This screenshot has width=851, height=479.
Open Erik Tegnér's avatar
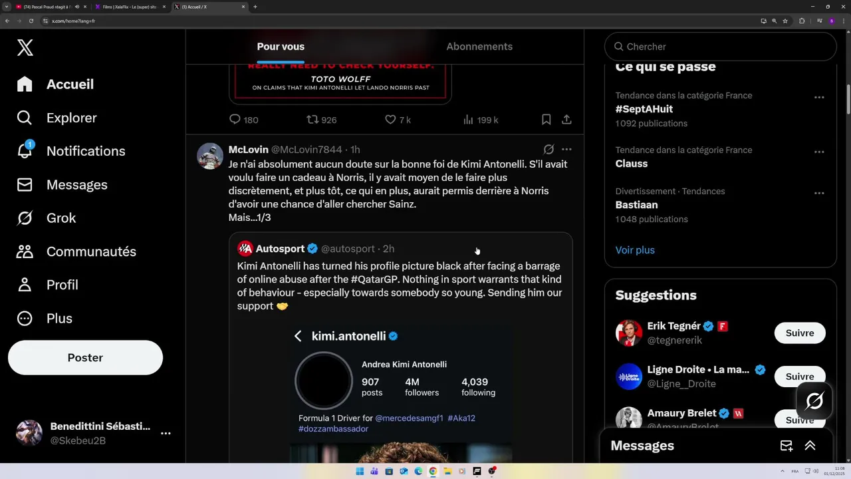pos(629,333)
